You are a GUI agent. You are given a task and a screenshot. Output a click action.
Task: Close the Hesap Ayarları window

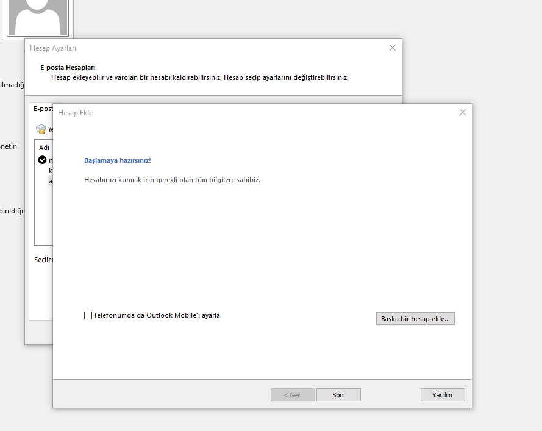coord(392,48)
